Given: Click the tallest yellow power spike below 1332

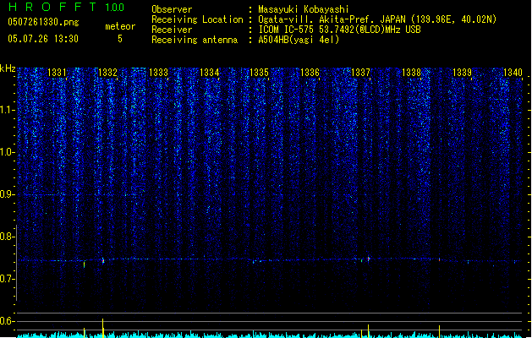Looking at the screenshot, I should point(103,328).
